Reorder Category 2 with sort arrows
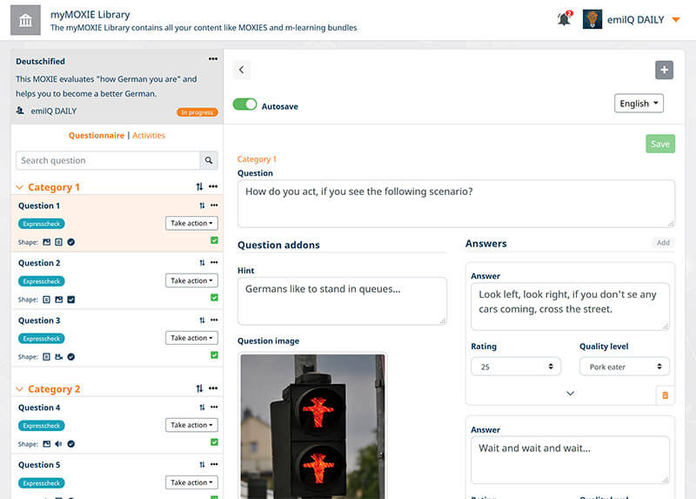 coord(199,388)
